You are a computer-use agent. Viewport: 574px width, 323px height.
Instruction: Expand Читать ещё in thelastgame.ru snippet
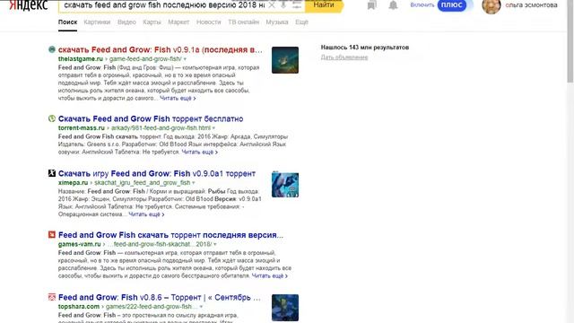point(178,98)
